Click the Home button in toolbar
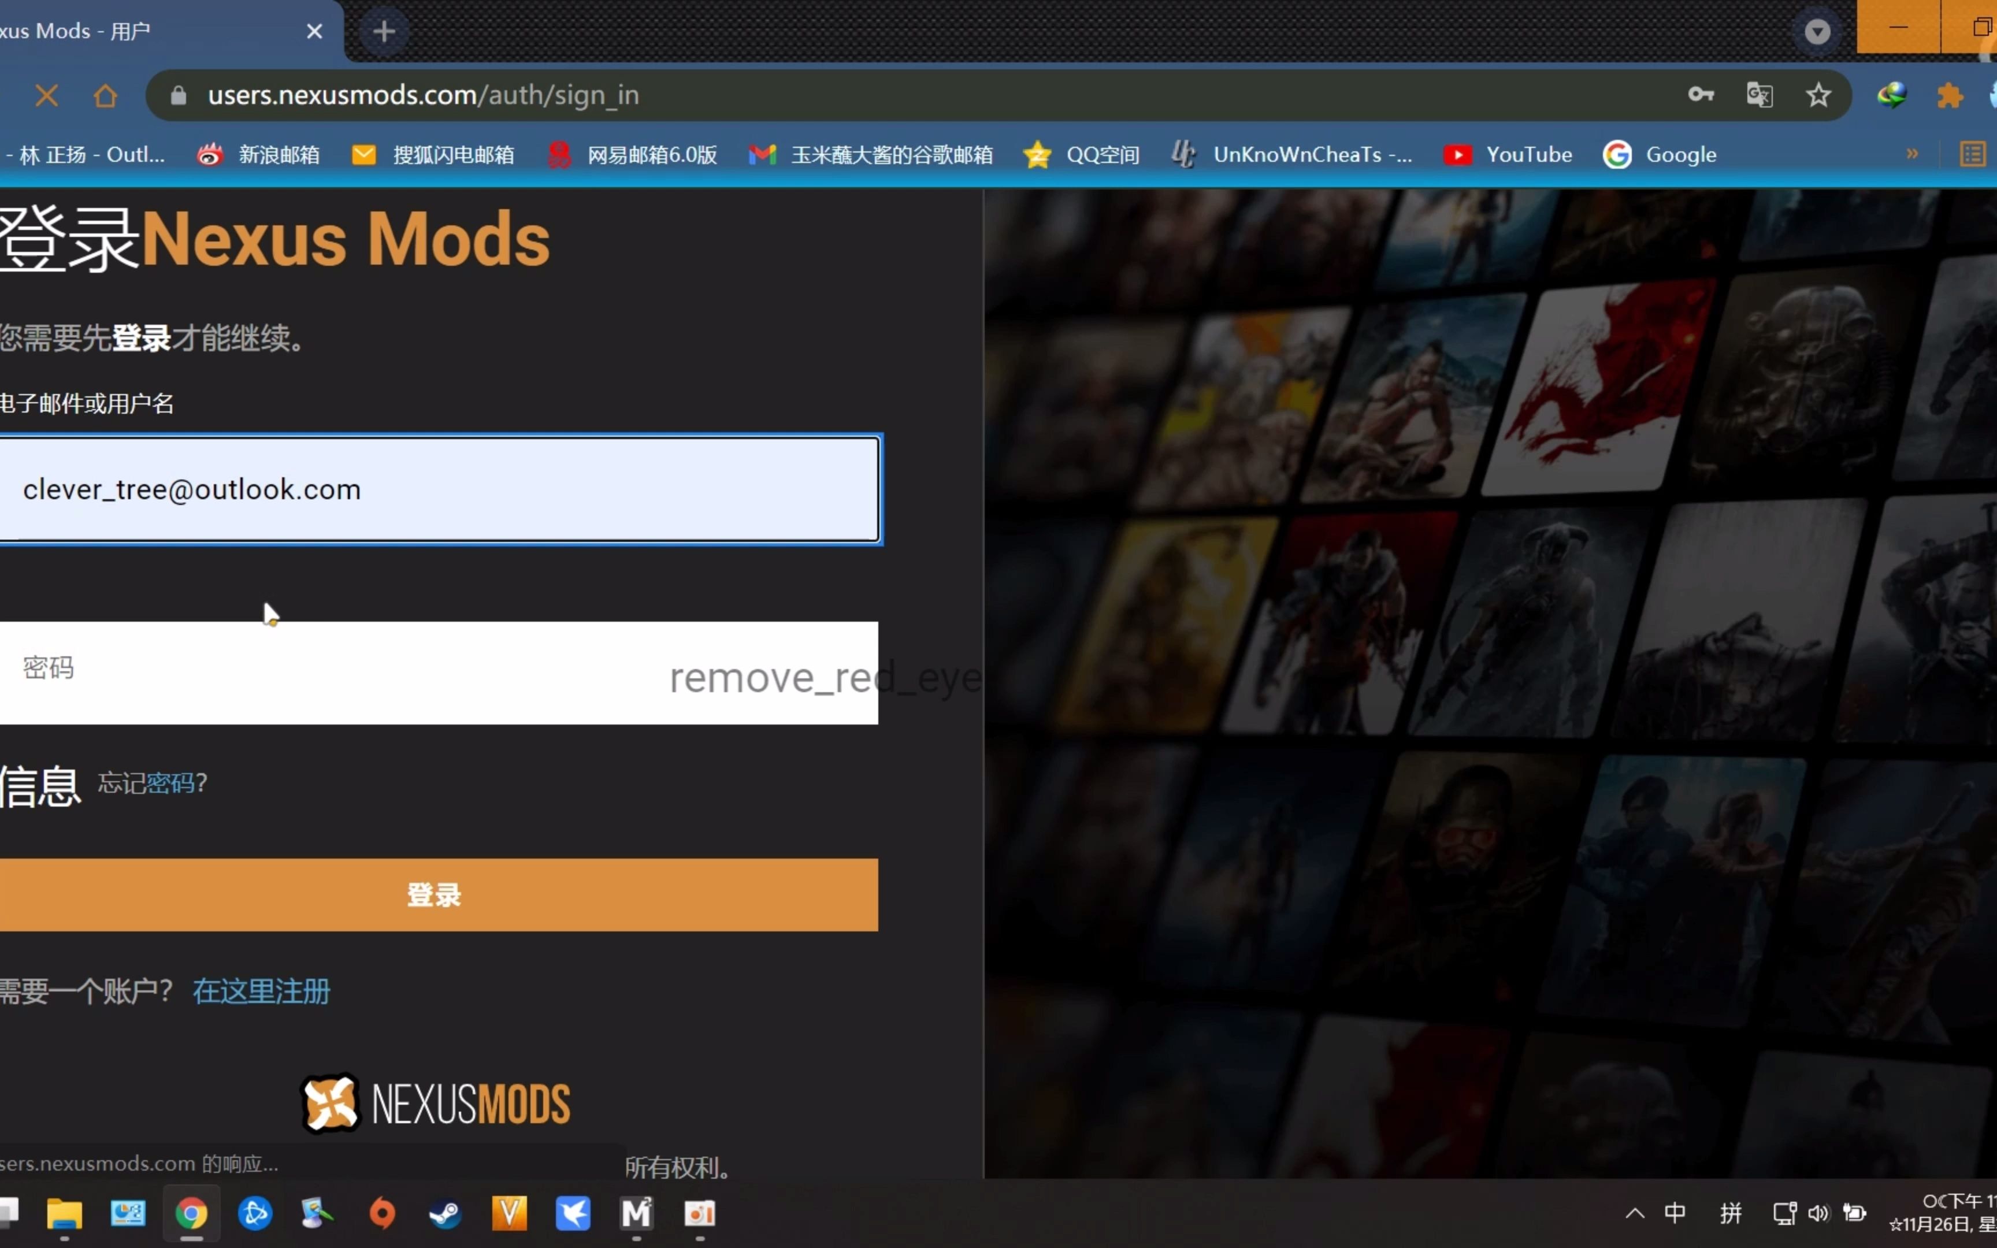This screenshot has width=1997, height=1248. 106,96
